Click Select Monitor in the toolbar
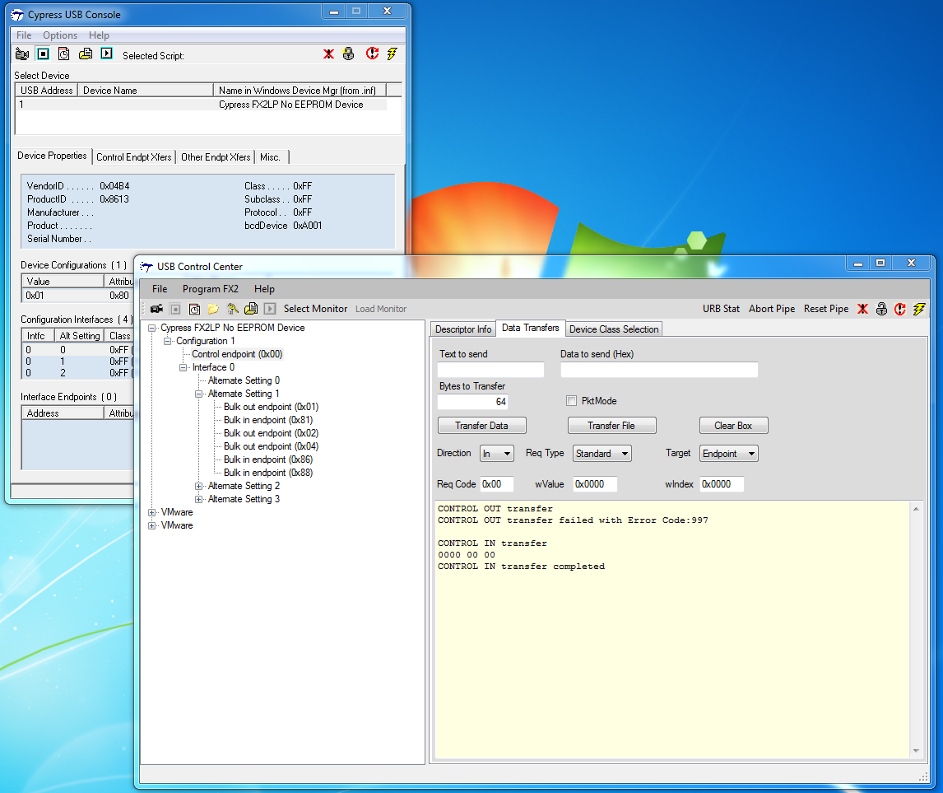This screenshot has width=943, height=793. [315, 309]
